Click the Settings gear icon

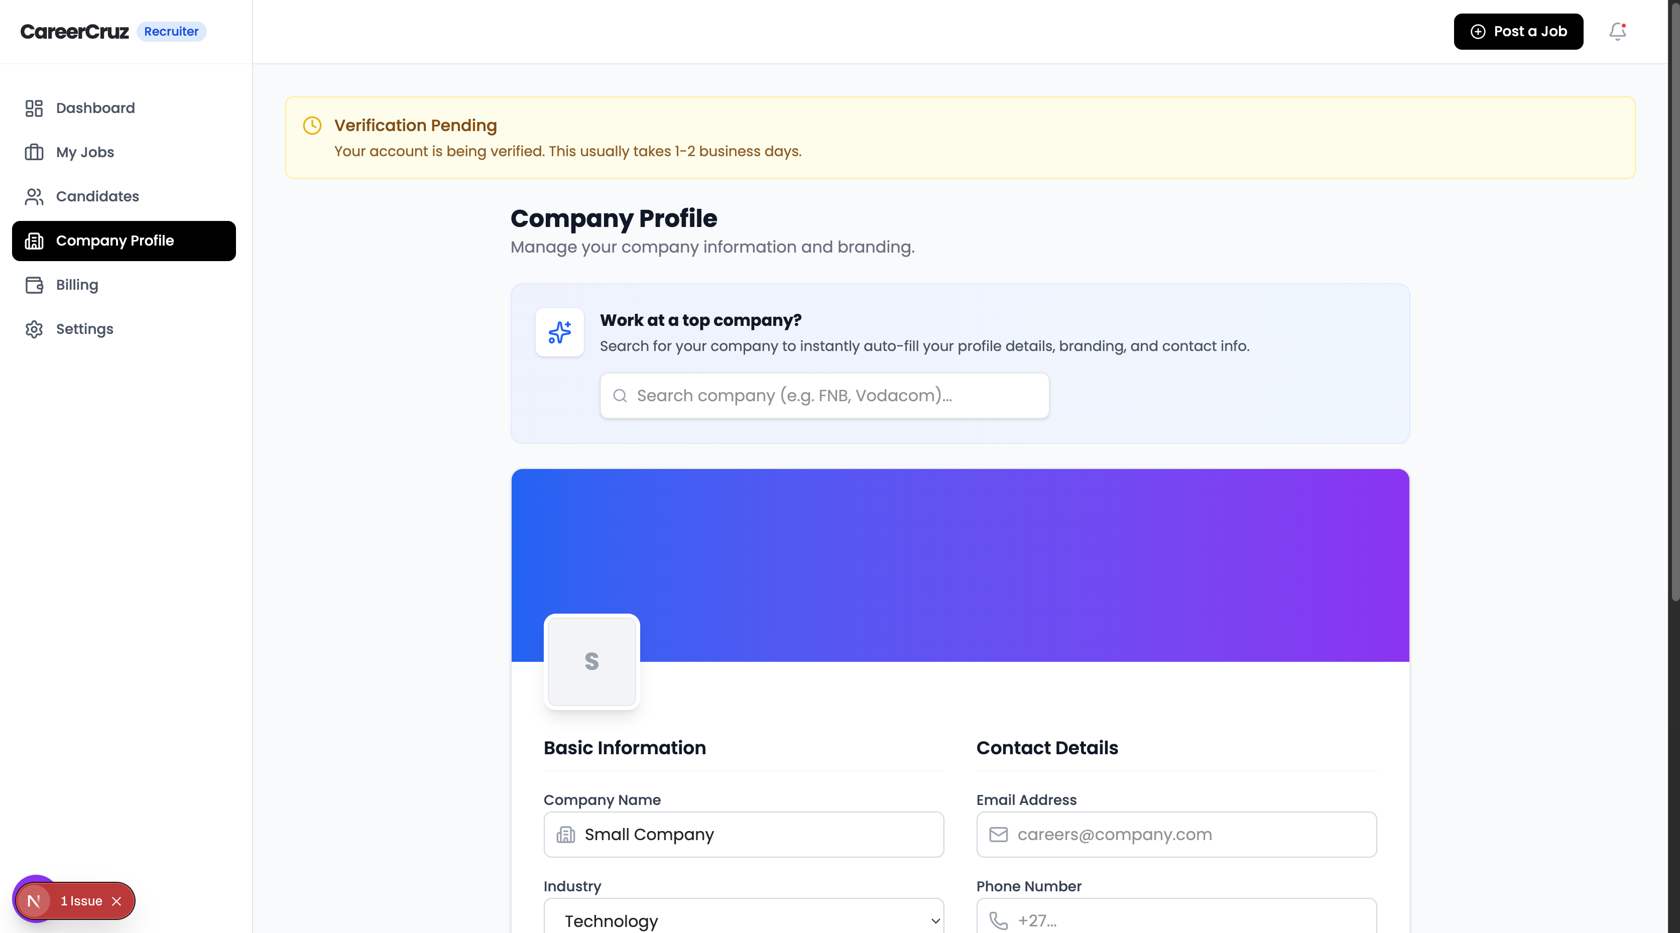pyautogui.click(x=34, y=329)
